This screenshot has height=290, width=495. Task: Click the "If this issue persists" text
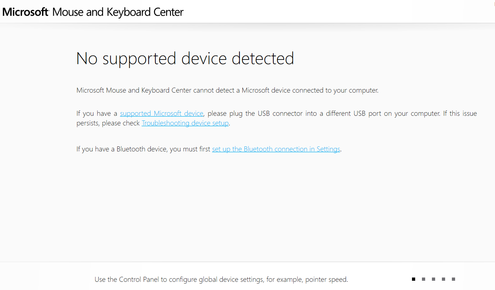click(460, 114)
